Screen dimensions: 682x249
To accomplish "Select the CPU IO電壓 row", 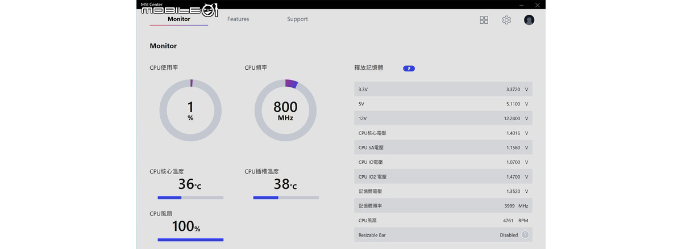I will (x=443, y=162).
